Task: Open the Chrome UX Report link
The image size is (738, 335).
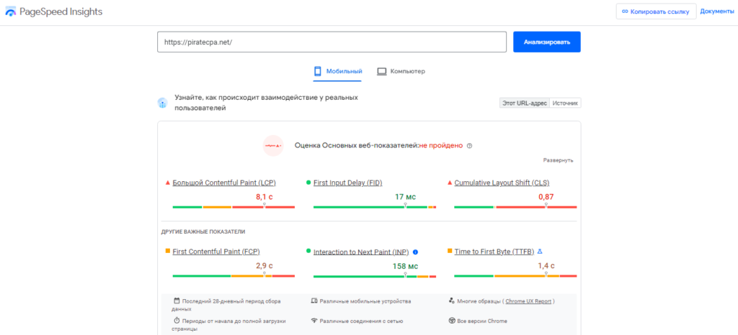Action: [x=528, y=301]
